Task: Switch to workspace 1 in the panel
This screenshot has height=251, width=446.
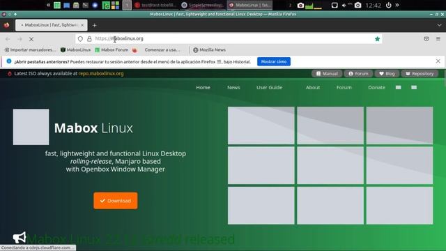Action: click(127, 5)
